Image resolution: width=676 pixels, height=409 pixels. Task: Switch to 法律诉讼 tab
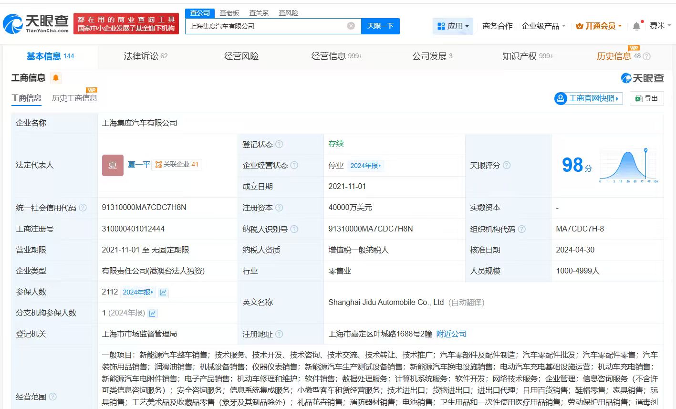coord(146,56)
